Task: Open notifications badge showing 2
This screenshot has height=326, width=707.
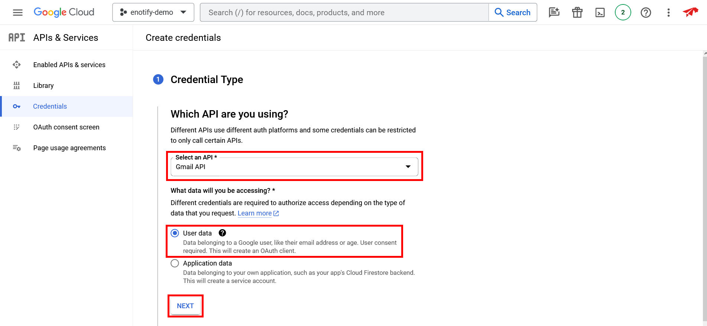Action: coord(623,13)
